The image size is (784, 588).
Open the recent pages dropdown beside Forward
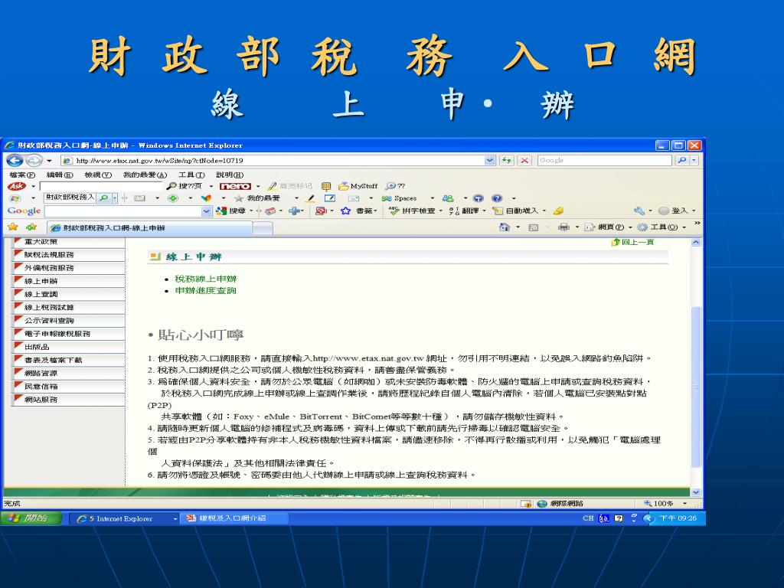[x=49, y=161]
